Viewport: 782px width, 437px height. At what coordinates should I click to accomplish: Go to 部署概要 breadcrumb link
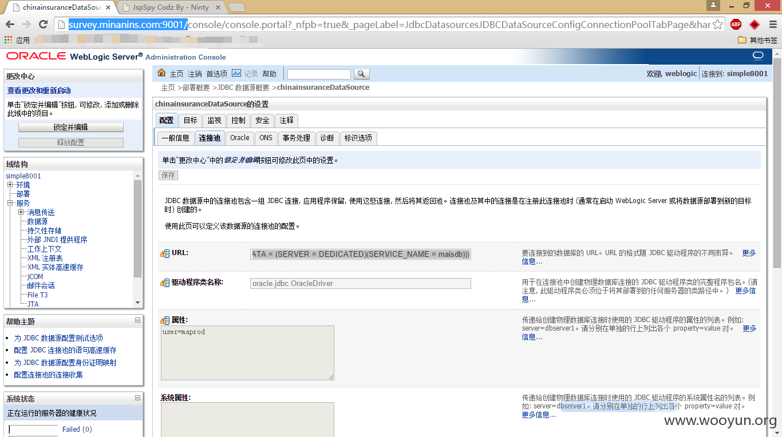point(196,88)
